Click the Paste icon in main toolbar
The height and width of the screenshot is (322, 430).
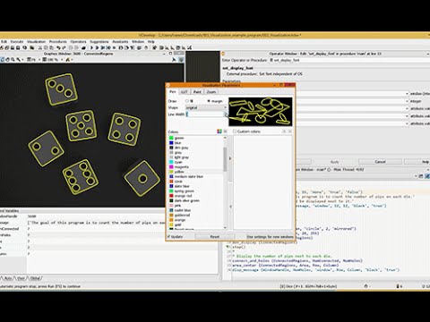(x=51, y=47)
